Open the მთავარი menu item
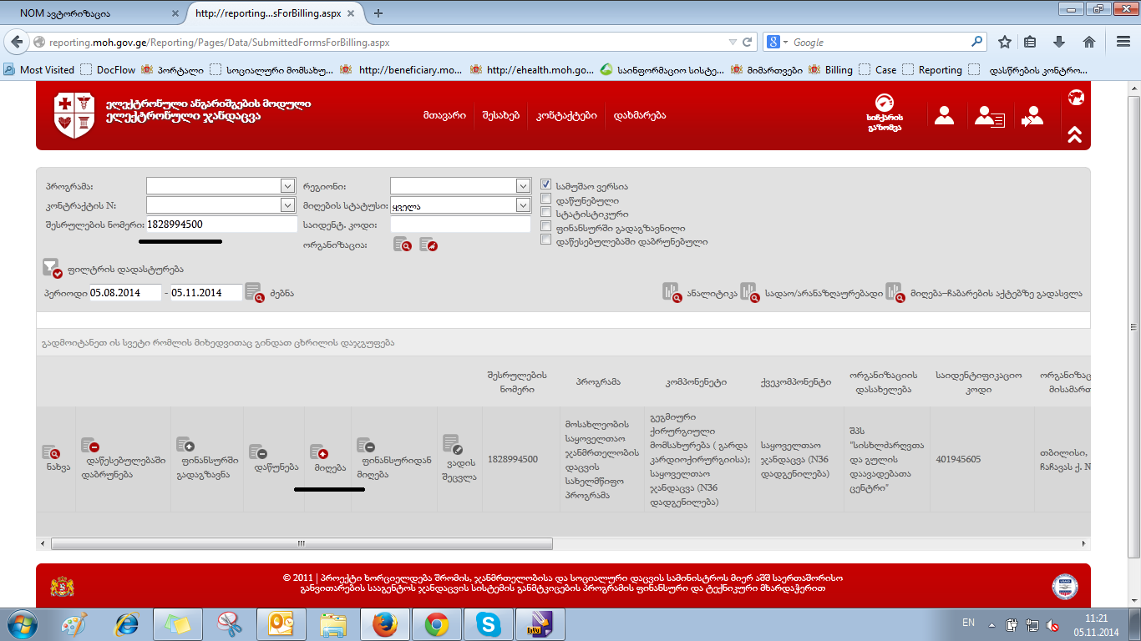This screenshot has width=1141, height=641. (444, 116)
